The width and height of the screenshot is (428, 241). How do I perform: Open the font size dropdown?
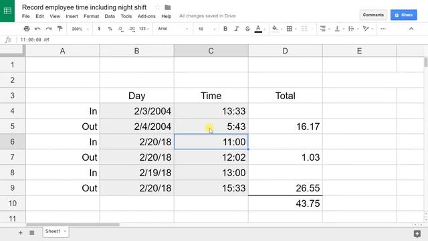[207, 29]
